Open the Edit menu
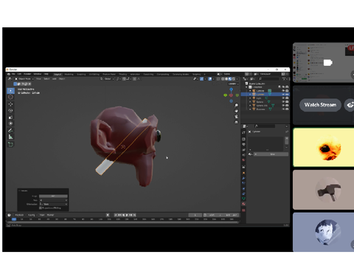Viewport: 354px width, 266px height. 19,74
